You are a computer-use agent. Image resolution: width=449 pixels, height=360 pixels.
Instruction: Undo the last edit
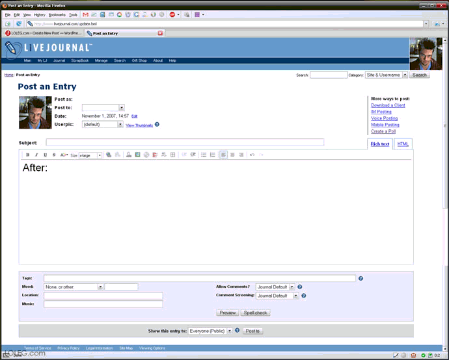(x=252, y=155)
